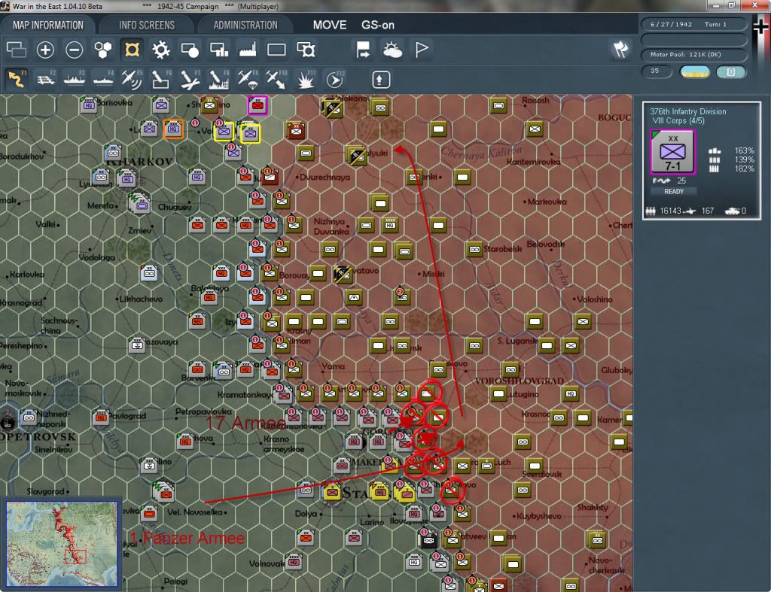The image size is (771, 592).
Task: Click the crossed flags end turn icon
Action: 620,49
